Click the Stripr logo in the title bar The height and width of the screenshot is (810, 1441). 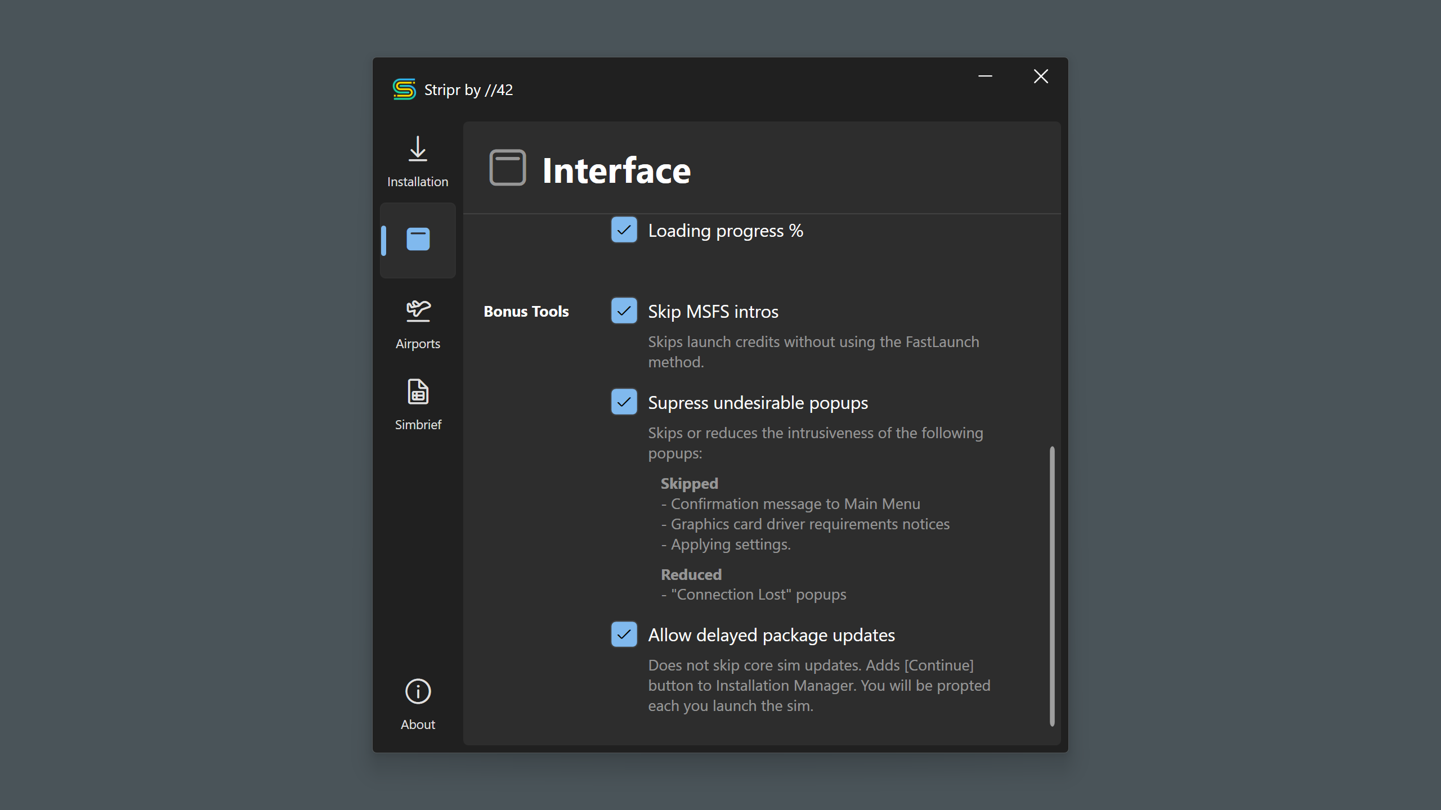[x=404, y=89]
